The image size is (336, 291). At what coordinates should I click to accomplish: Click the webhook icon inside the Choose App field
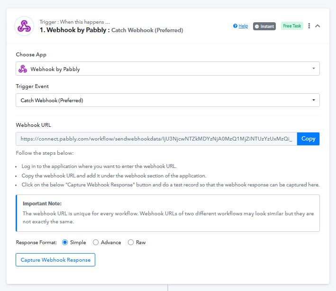[23, 69]
